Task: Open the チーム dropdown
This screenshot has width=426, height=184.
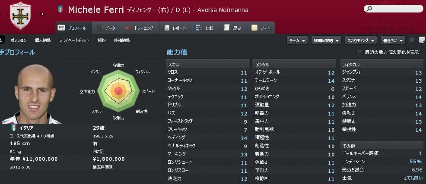Action: tap(297, 40)
